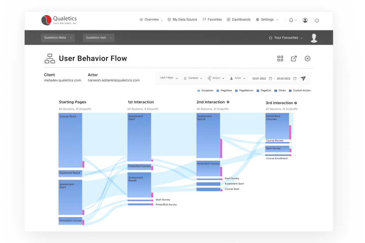
Task: Switch to the Dashboards menu item
Action: 238,19
